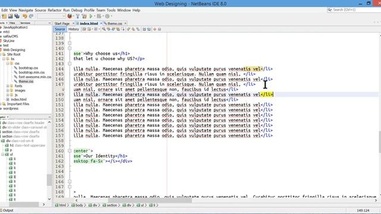Click the History view button
Viewport: 381px width, 214px height.
tap(74, 29)
